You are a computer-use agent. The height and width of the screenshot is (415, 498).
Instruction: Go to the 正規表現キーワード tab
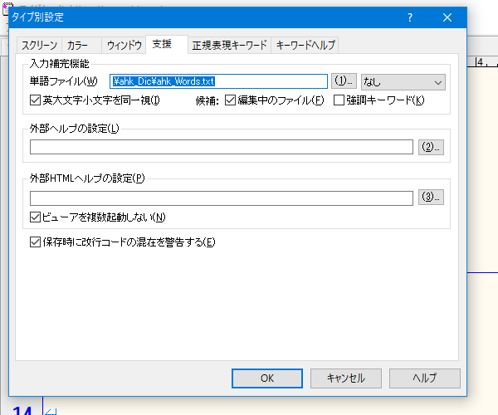229,45
